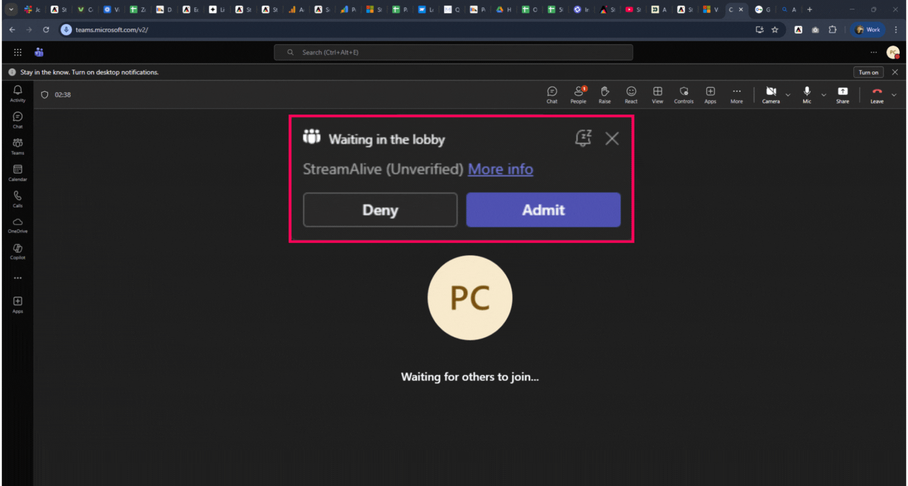Turn on the Camera
This screenshot has height=486, width=908.
click(x=771, y=95)
